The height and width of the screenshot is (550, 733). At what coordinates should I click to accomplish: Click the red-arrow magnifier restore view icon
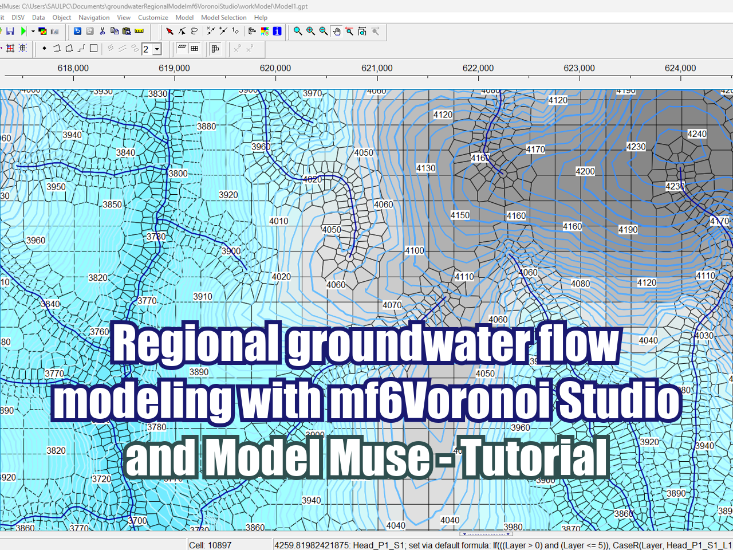[x=349, y=31]
